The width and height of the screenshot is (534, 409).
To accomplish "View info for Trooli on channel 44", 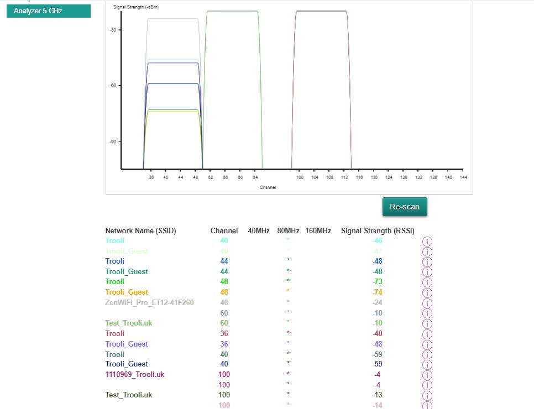I will pyautogui.click(x=427, y=261).
